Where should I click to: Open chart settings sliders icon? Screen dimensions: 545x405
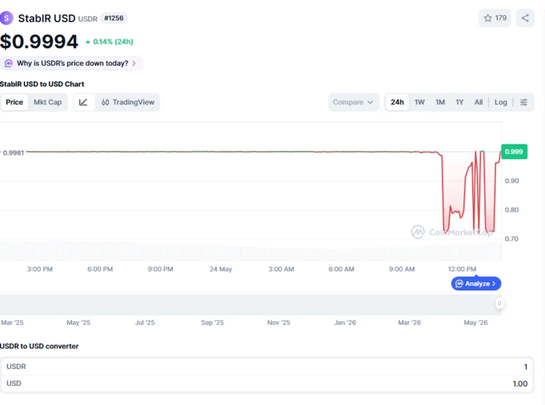click(x=523, y=102)
